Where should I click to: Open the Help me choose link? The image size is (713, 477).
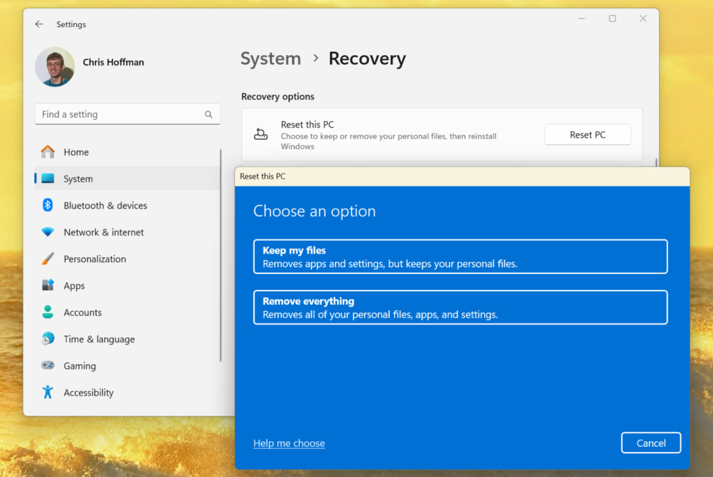(289, 443)
